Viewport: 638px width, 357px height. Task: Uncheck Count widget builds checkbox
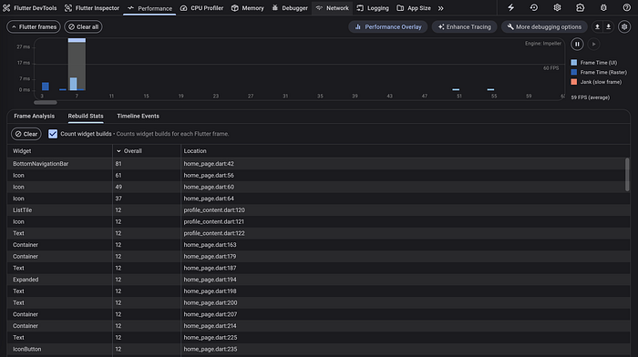pyautogui.click(x=53, y=134)
